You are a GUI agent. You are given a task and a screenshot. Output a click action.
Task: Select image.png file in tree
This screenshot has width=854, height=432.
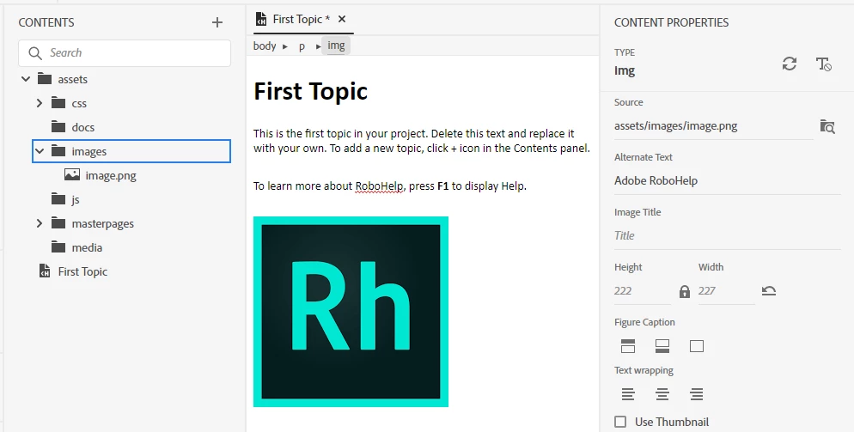coord(111,175)
